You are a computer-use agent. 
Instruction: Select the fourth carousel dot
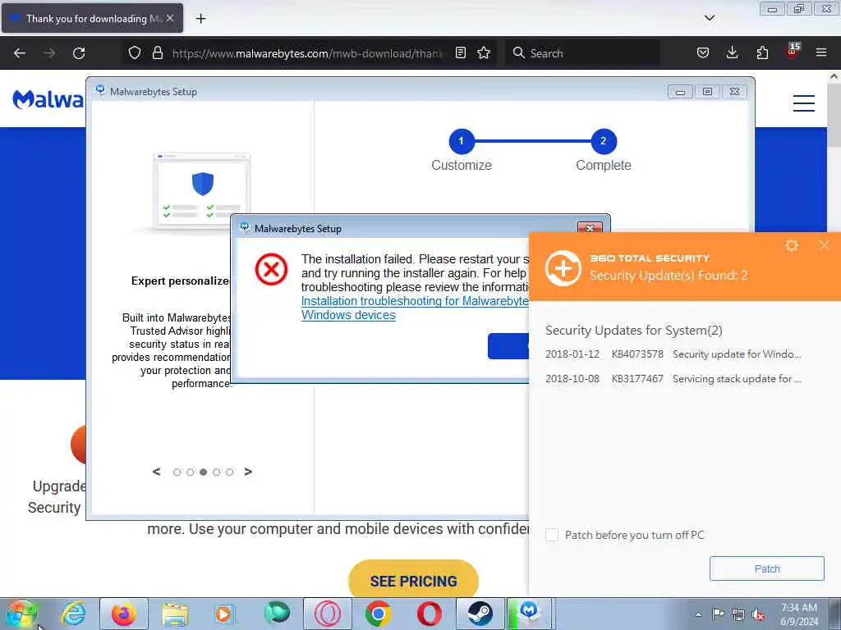[x=217, y=472]
